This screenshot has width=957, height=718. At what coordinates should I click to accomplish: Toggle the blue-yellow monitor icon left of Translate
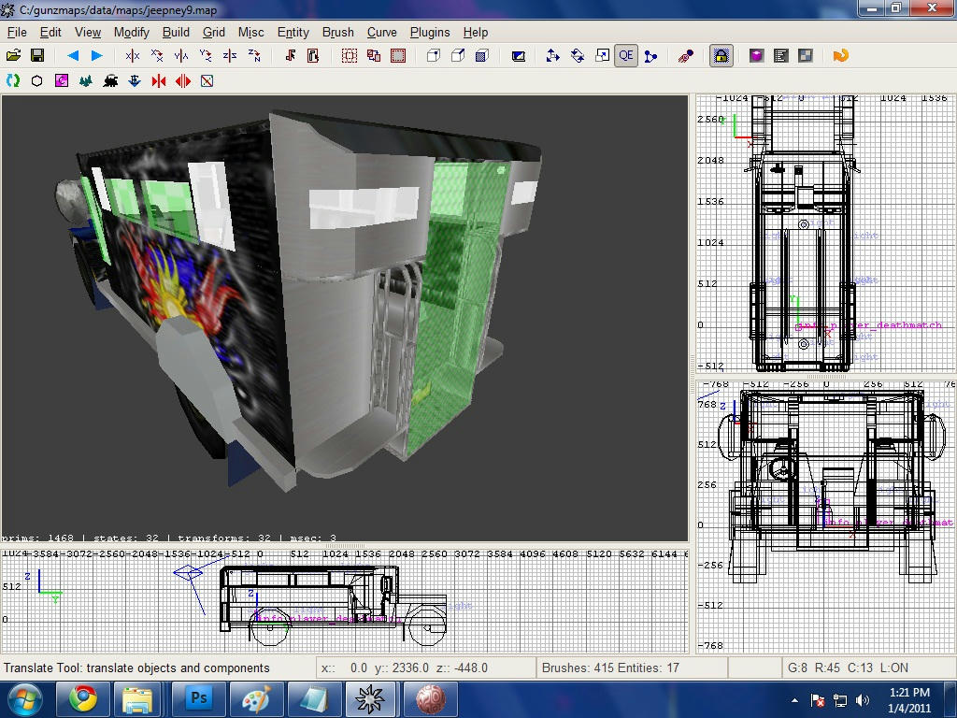click(519, 56)
